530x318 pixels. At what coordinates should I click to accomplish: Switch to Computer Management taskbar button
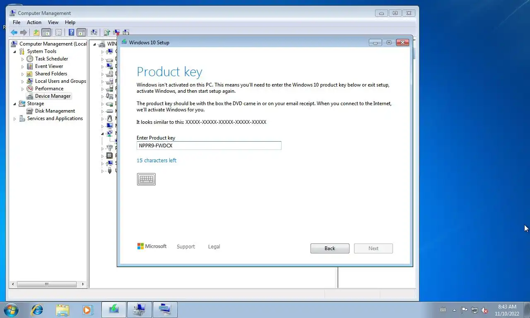(x=140, y=309)
